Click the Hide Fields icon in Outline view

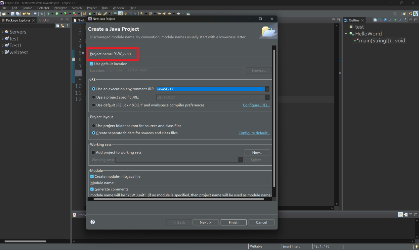click(385, 20)
